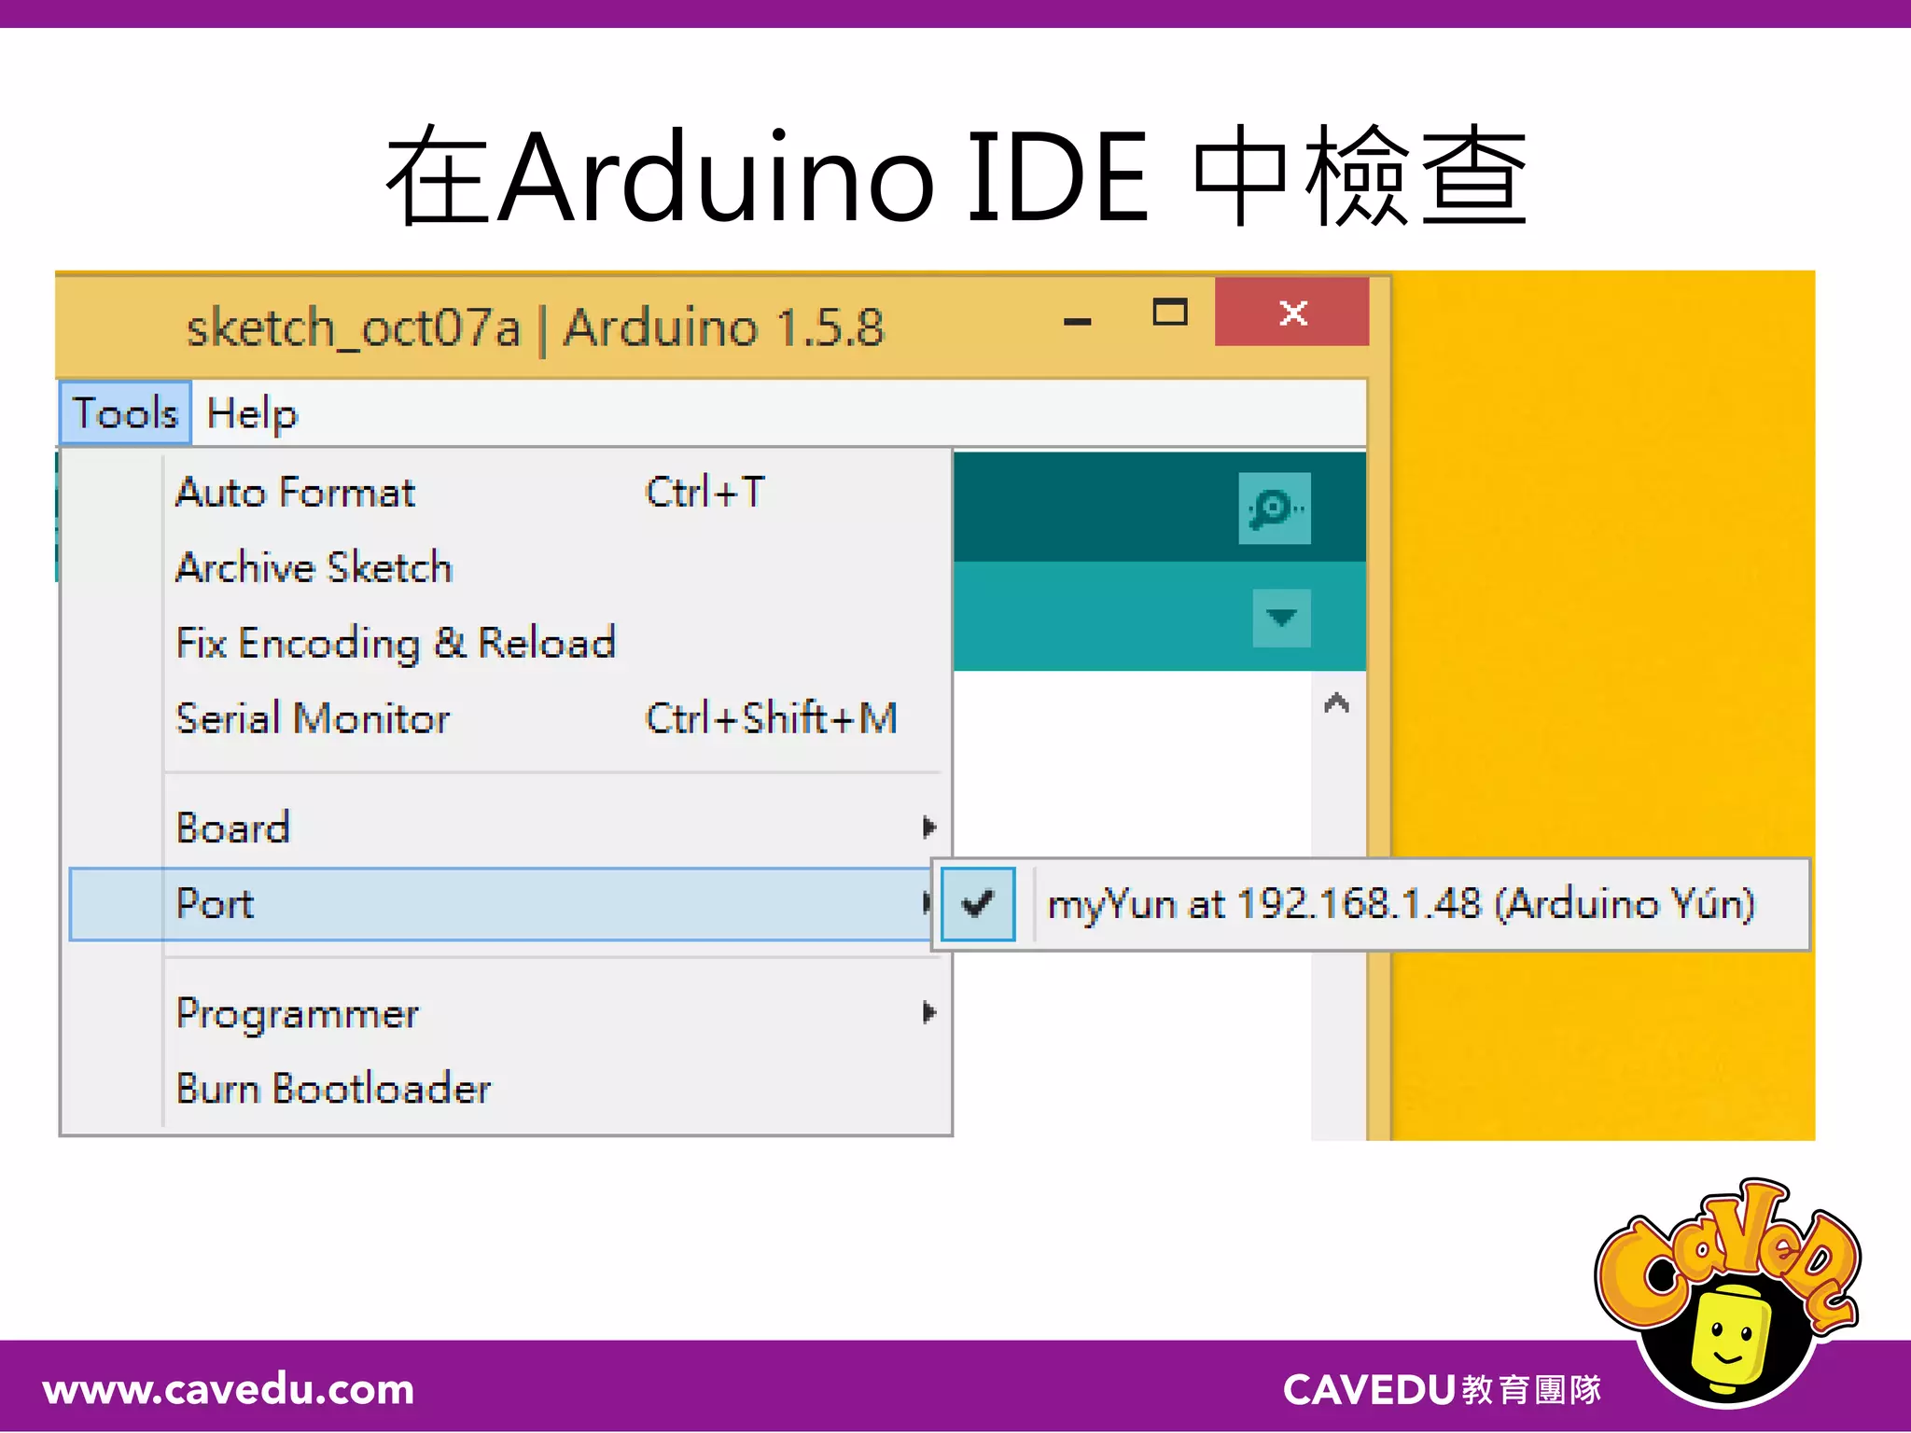Select Auto Format in Tools menu

click(x=509, y=493)
